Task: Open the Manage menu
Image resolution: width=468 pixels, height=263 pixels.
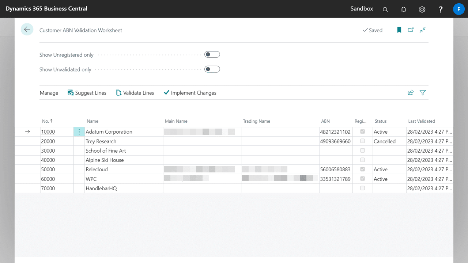Action: 49,93
